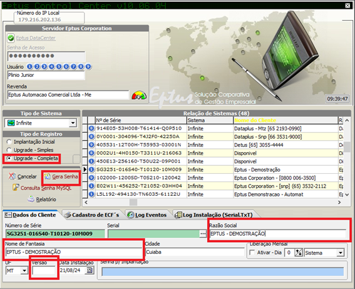Click the Gera Senha button
This screenshot has width=355, height=289.
[61, 176]
